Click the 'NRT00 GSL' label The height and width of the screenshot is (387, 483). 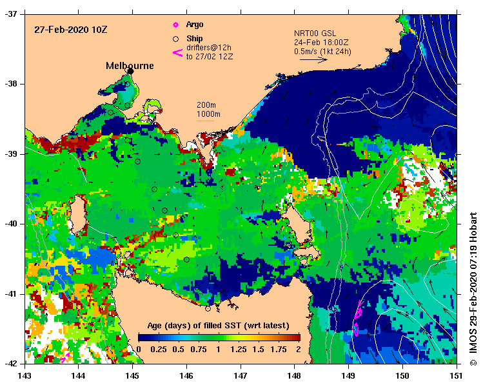[315, 34]
